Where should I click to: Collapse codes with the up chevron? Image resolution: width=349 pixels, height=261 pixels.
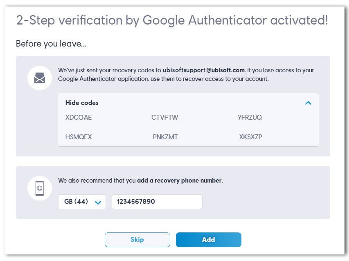(308, 103)
